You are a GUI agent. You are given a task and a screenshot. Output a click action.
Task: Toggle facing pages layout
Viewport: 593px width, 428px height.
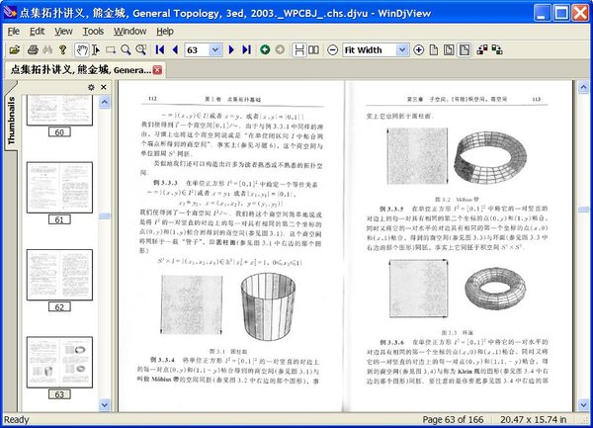[x=313, y=49]
